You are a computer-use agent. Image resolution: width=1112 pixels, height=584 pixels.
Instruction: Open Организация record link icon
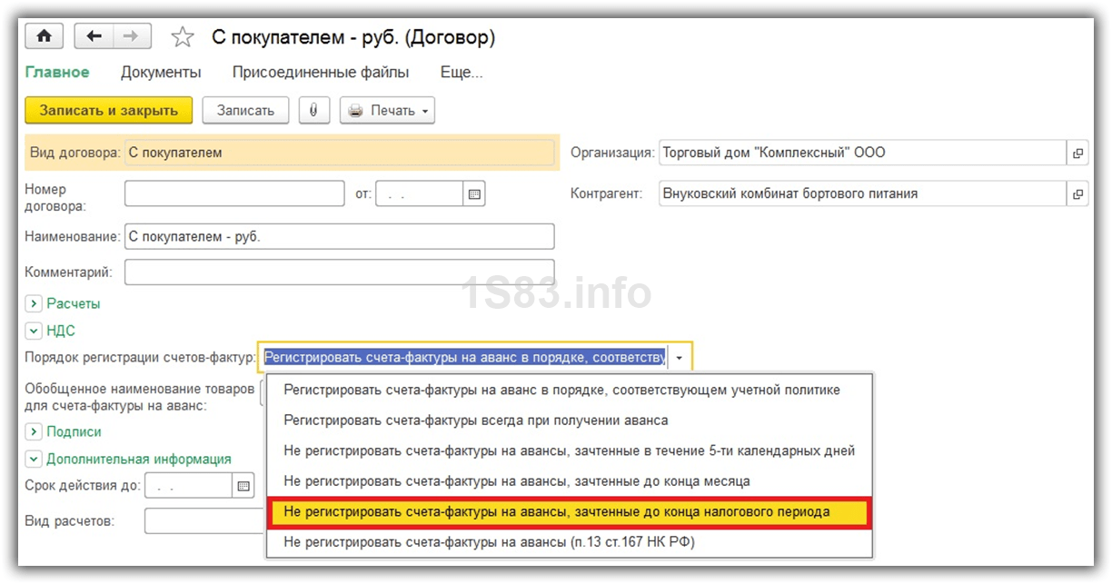tap(1077, 153)
